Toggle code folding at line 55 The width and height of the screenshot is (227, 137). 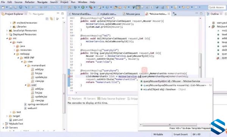(x=74, y=50)
